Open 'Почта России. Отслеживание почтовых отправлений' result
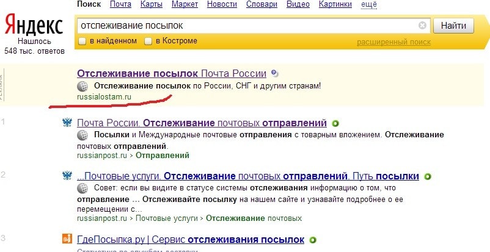Screen dimensions: 490x252 202,123
